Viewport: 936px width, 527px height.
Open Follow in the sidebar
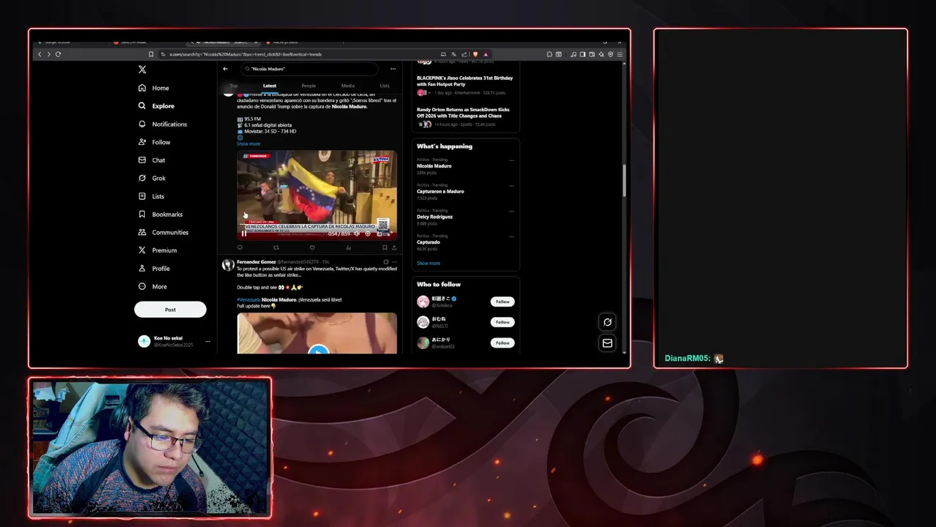pyautogui.click(x=154, y=142)
